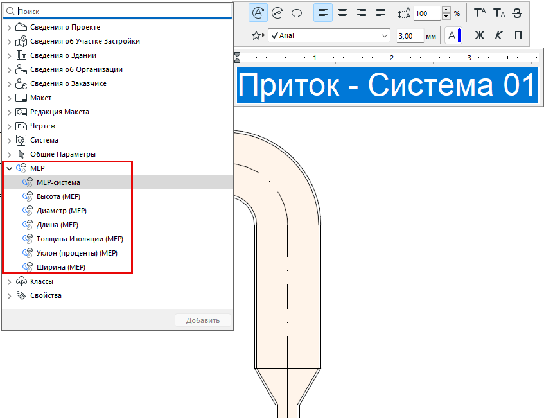Select MEP-система item

click(x=118, y=182)
